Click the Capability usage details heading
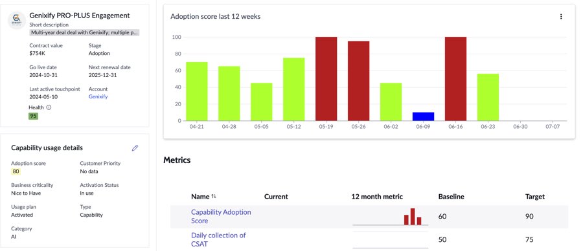The height and width of the screenshot is (251, 583). (x=47, y=147)
